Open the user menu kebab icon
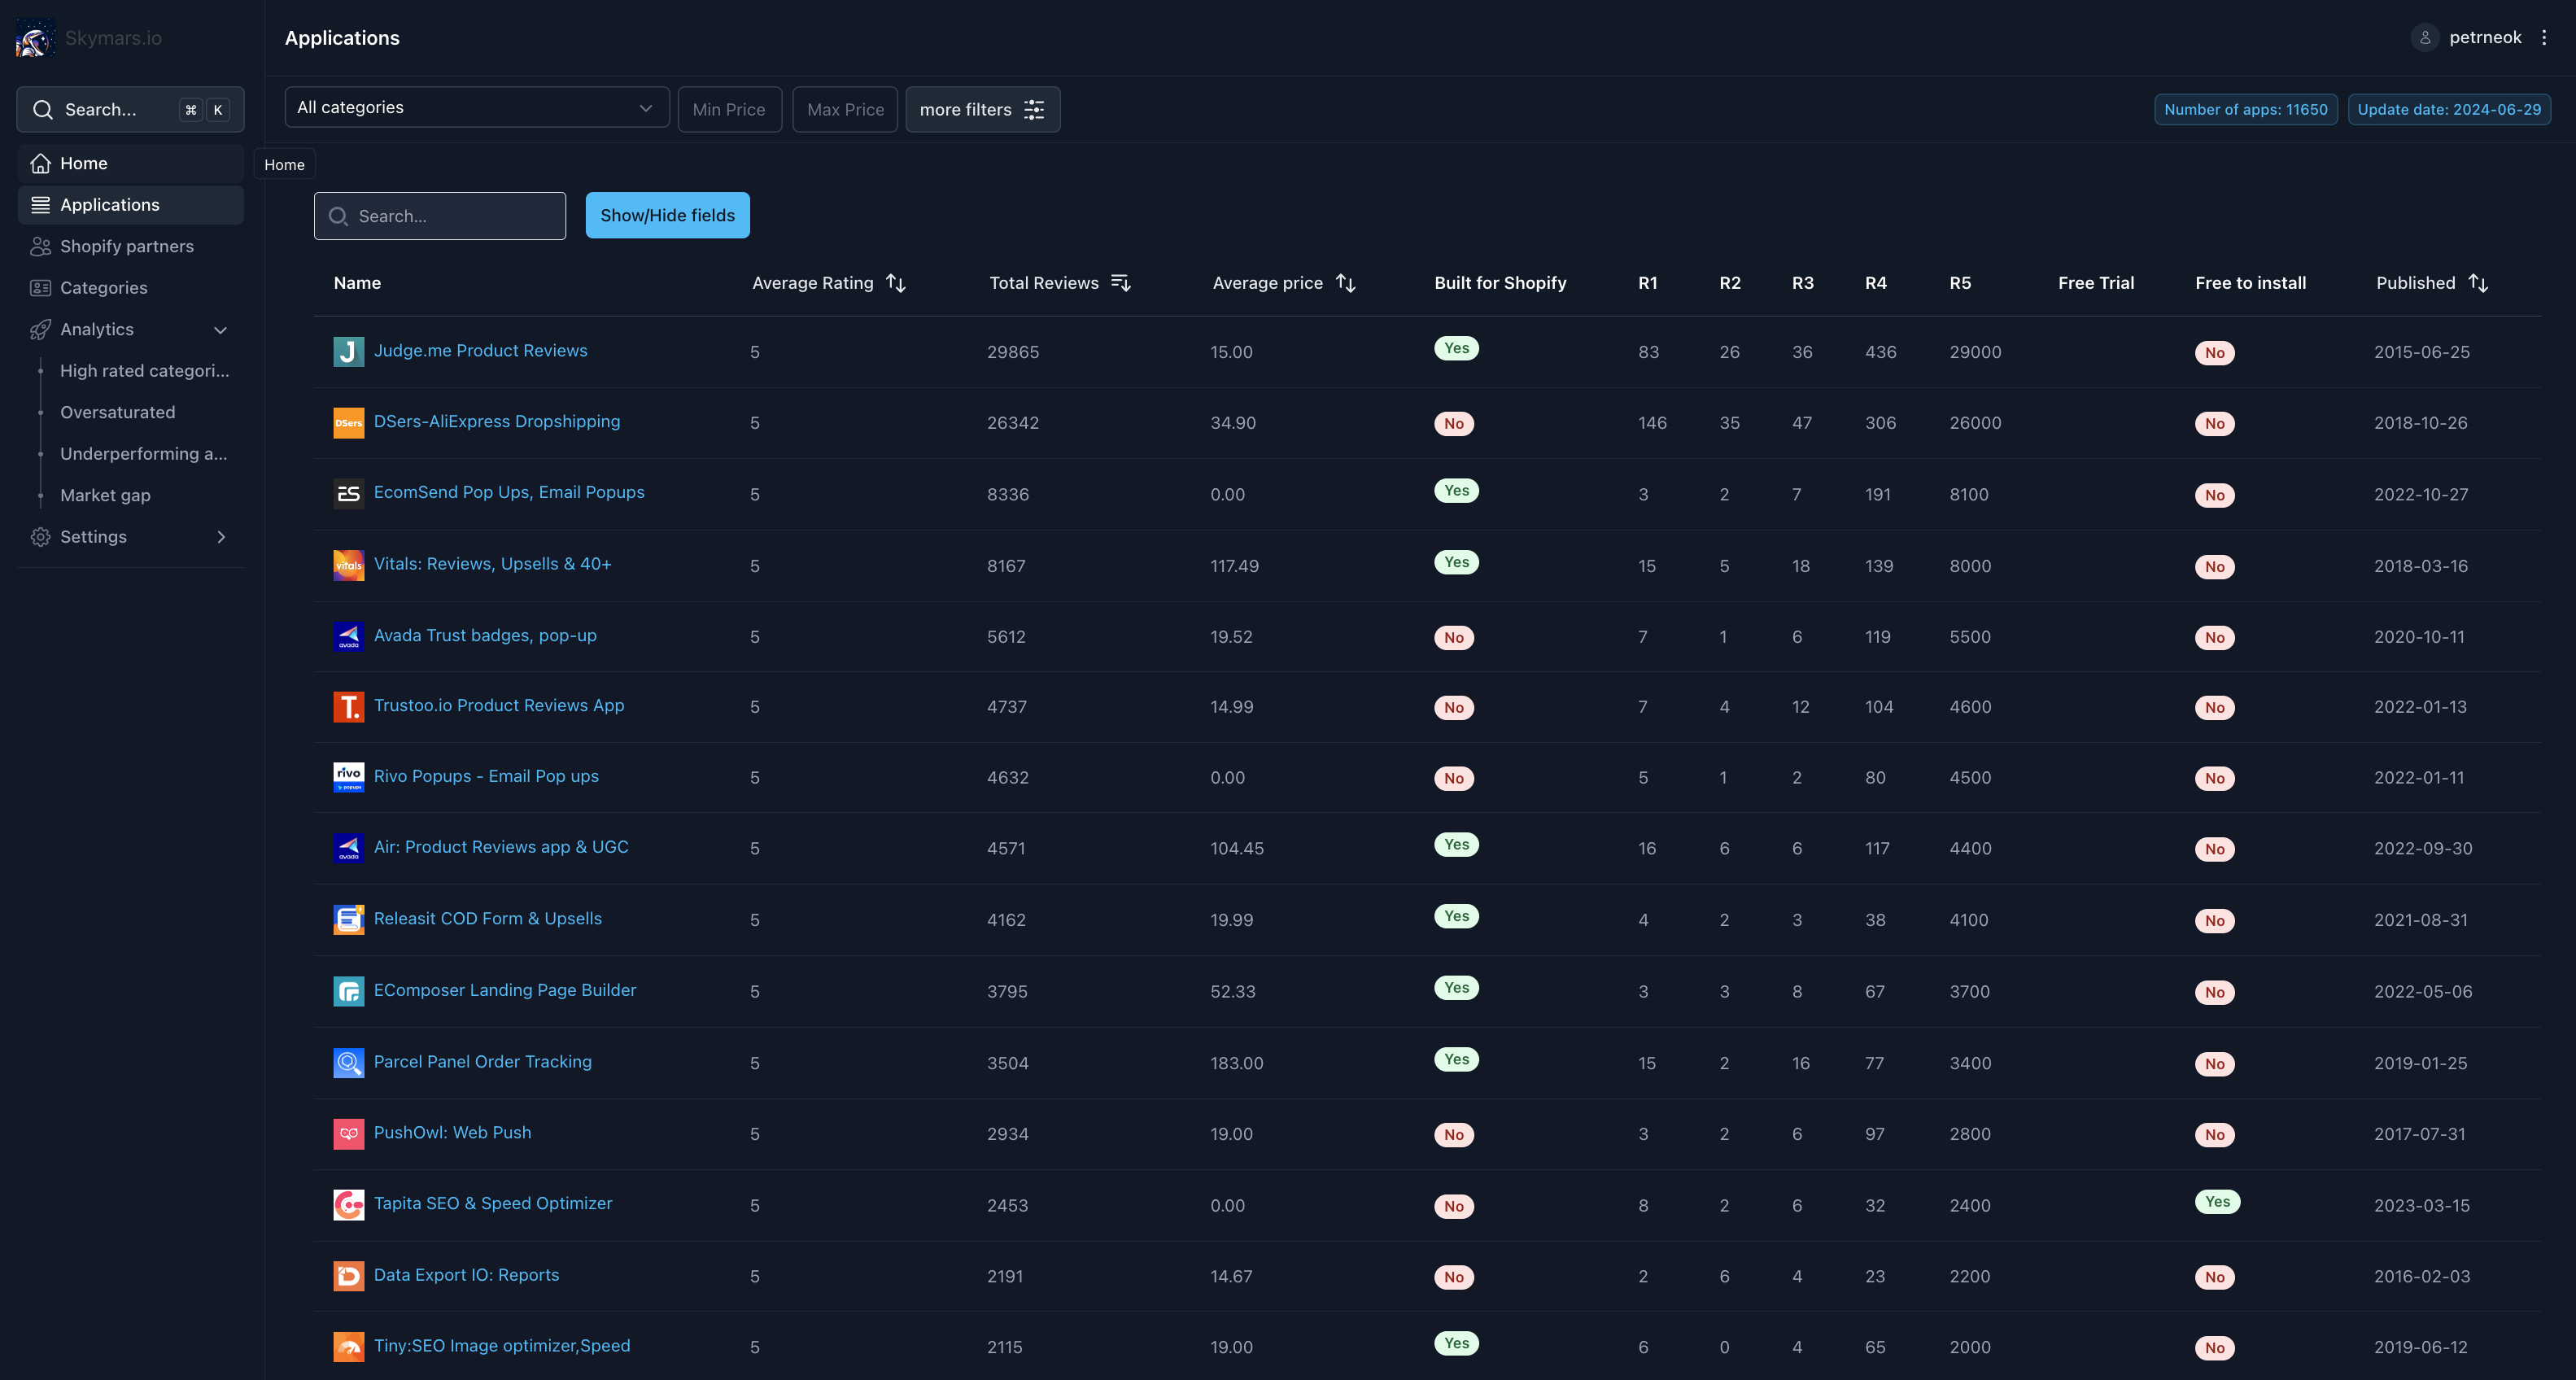The width and height of the screenshot is (2576, 1380). click(2545, 38)
